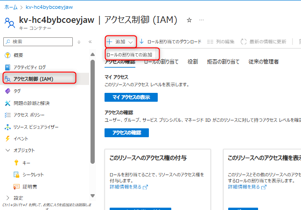This screenshot has width=301, height=210.
Task: Click the アクセスの確認 blue button
Action: click(x=126, y=133)
